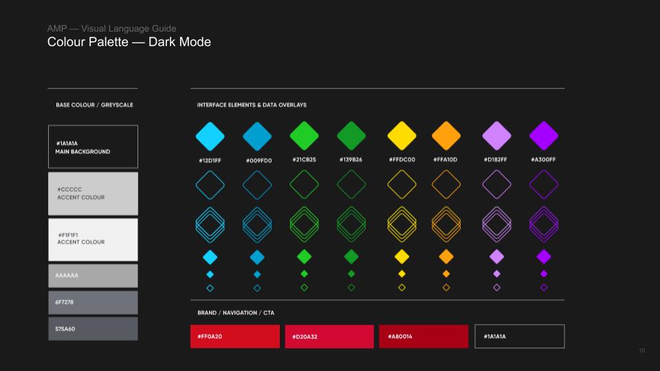
Task: Select the AAAAAA grey swatch
Action: pyautogui.click(x=93, y=276)
